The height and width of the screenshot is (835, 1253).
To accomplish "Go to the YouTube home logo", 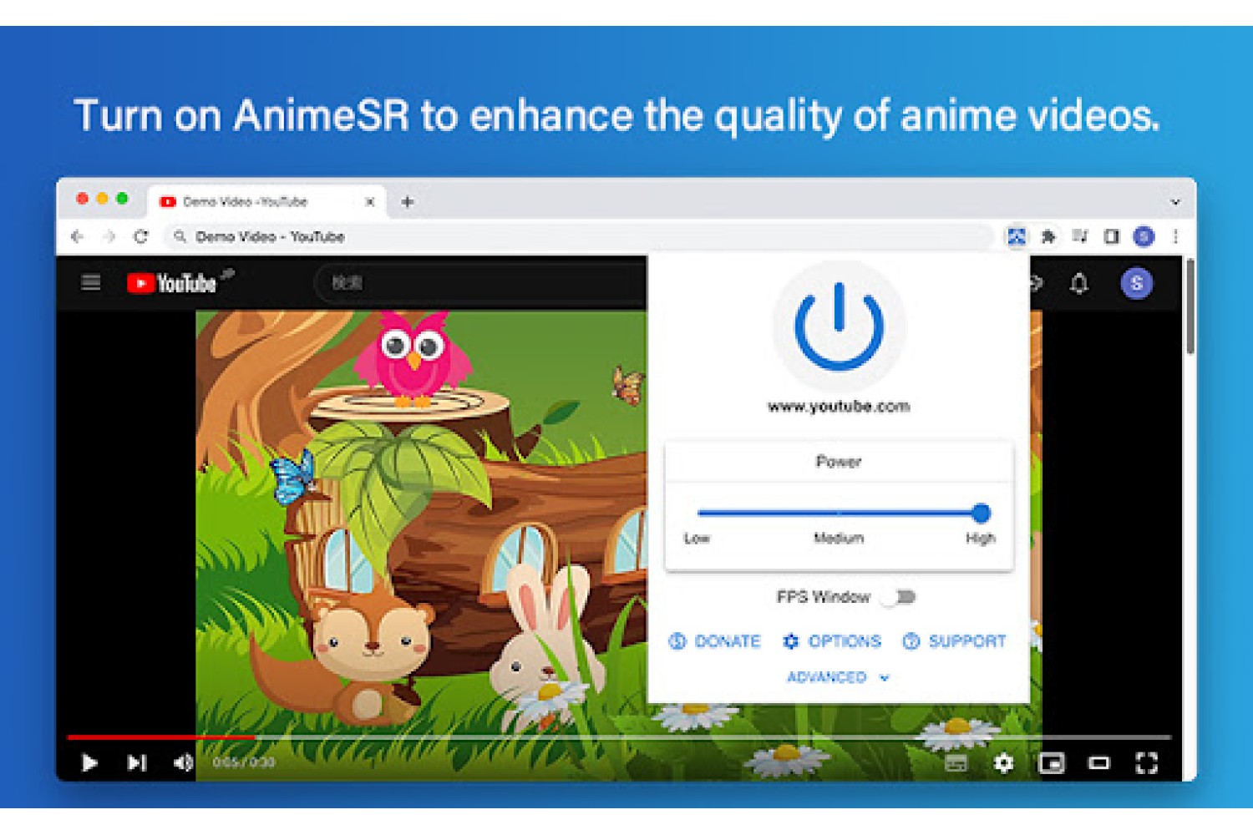I will 172,283.
